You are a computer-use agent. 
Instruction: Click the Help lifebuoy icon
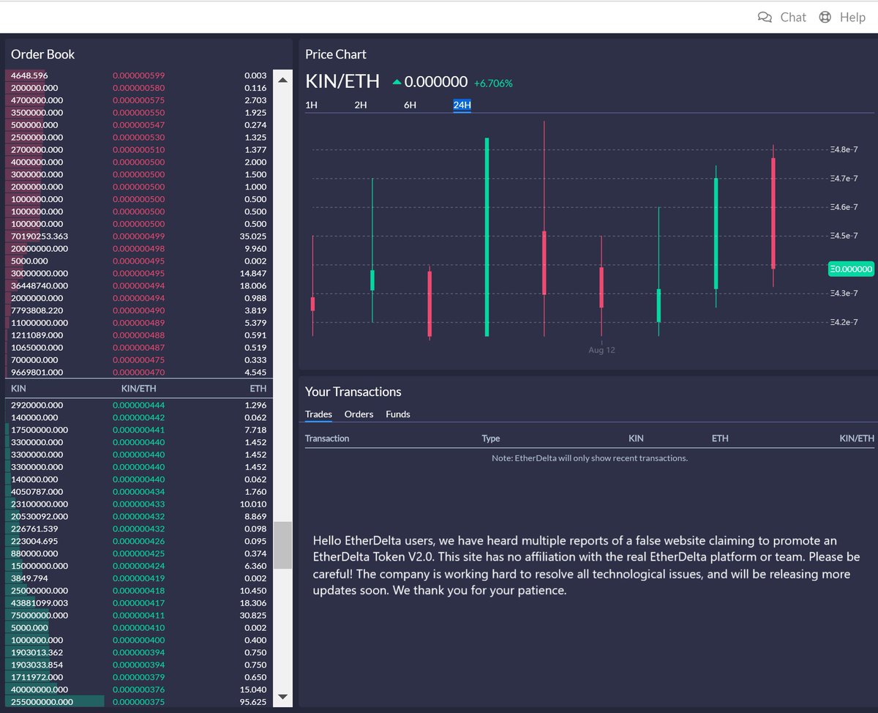coord(825,17)
